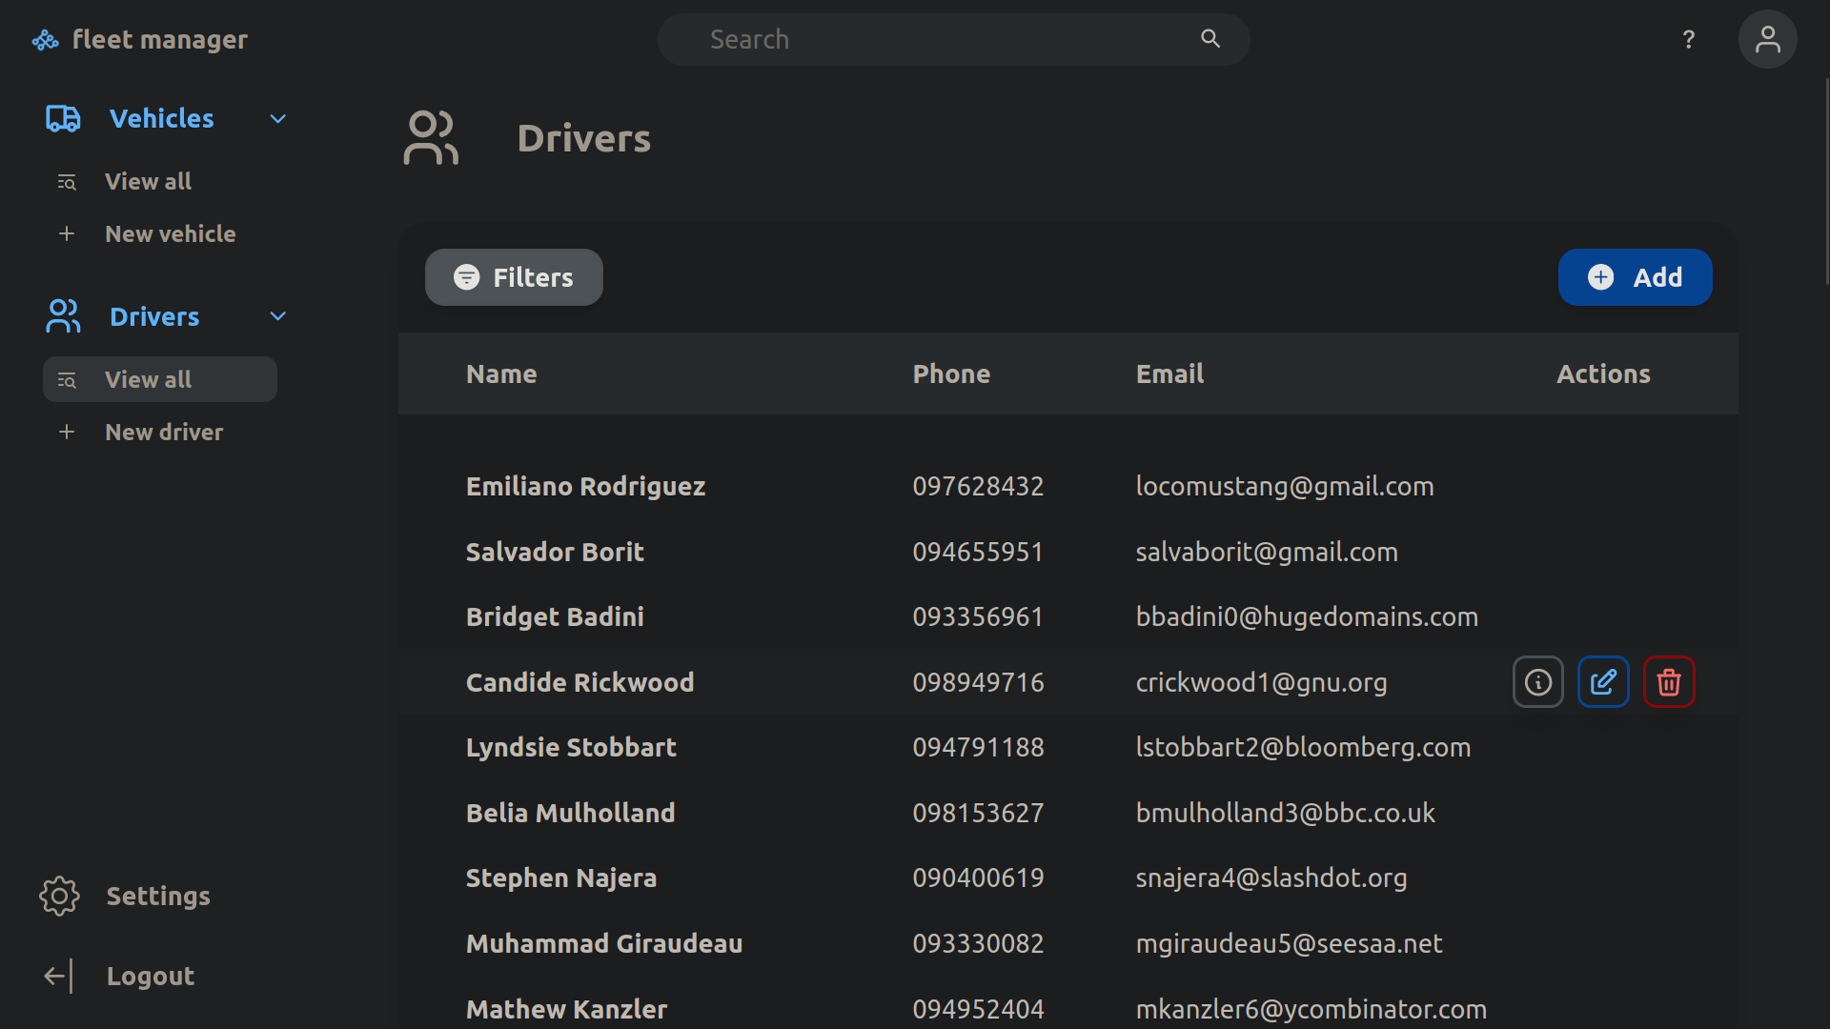Screen dimensions: 1830x1029
Task: Select View all under Drivers
Action: coord(148,378)
